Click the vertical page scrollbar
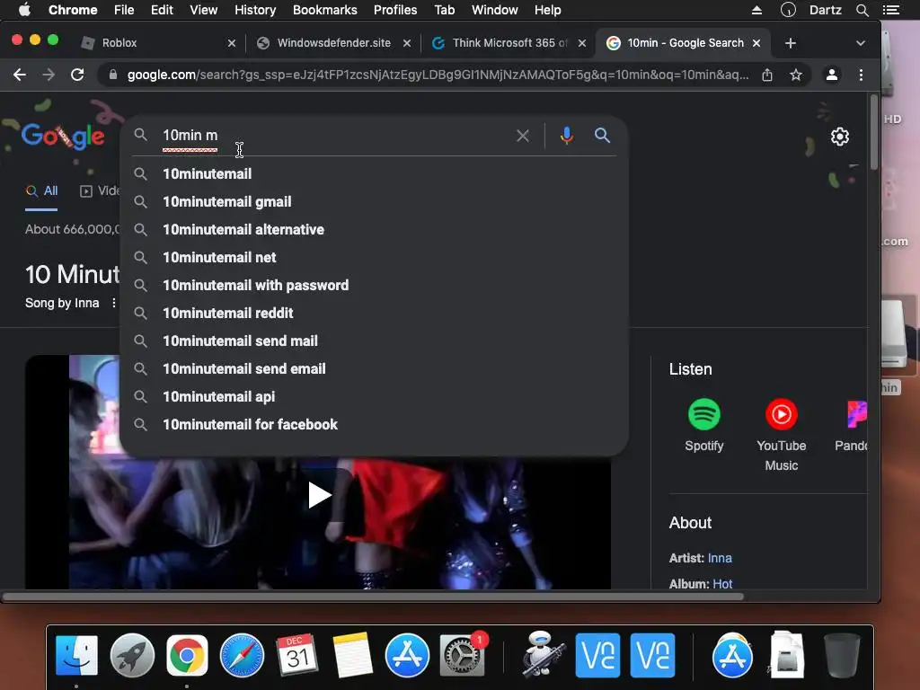Viewport: 920px width, 690px height. (873, 132)
